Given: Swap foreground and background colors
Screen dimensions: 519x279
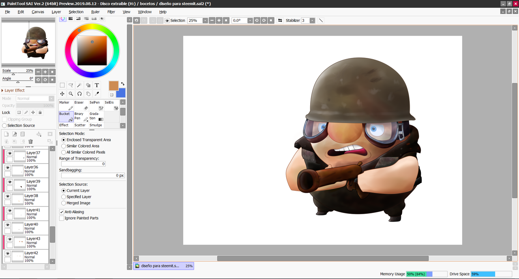Looking at the screenshot, I should tap(122, 84).
